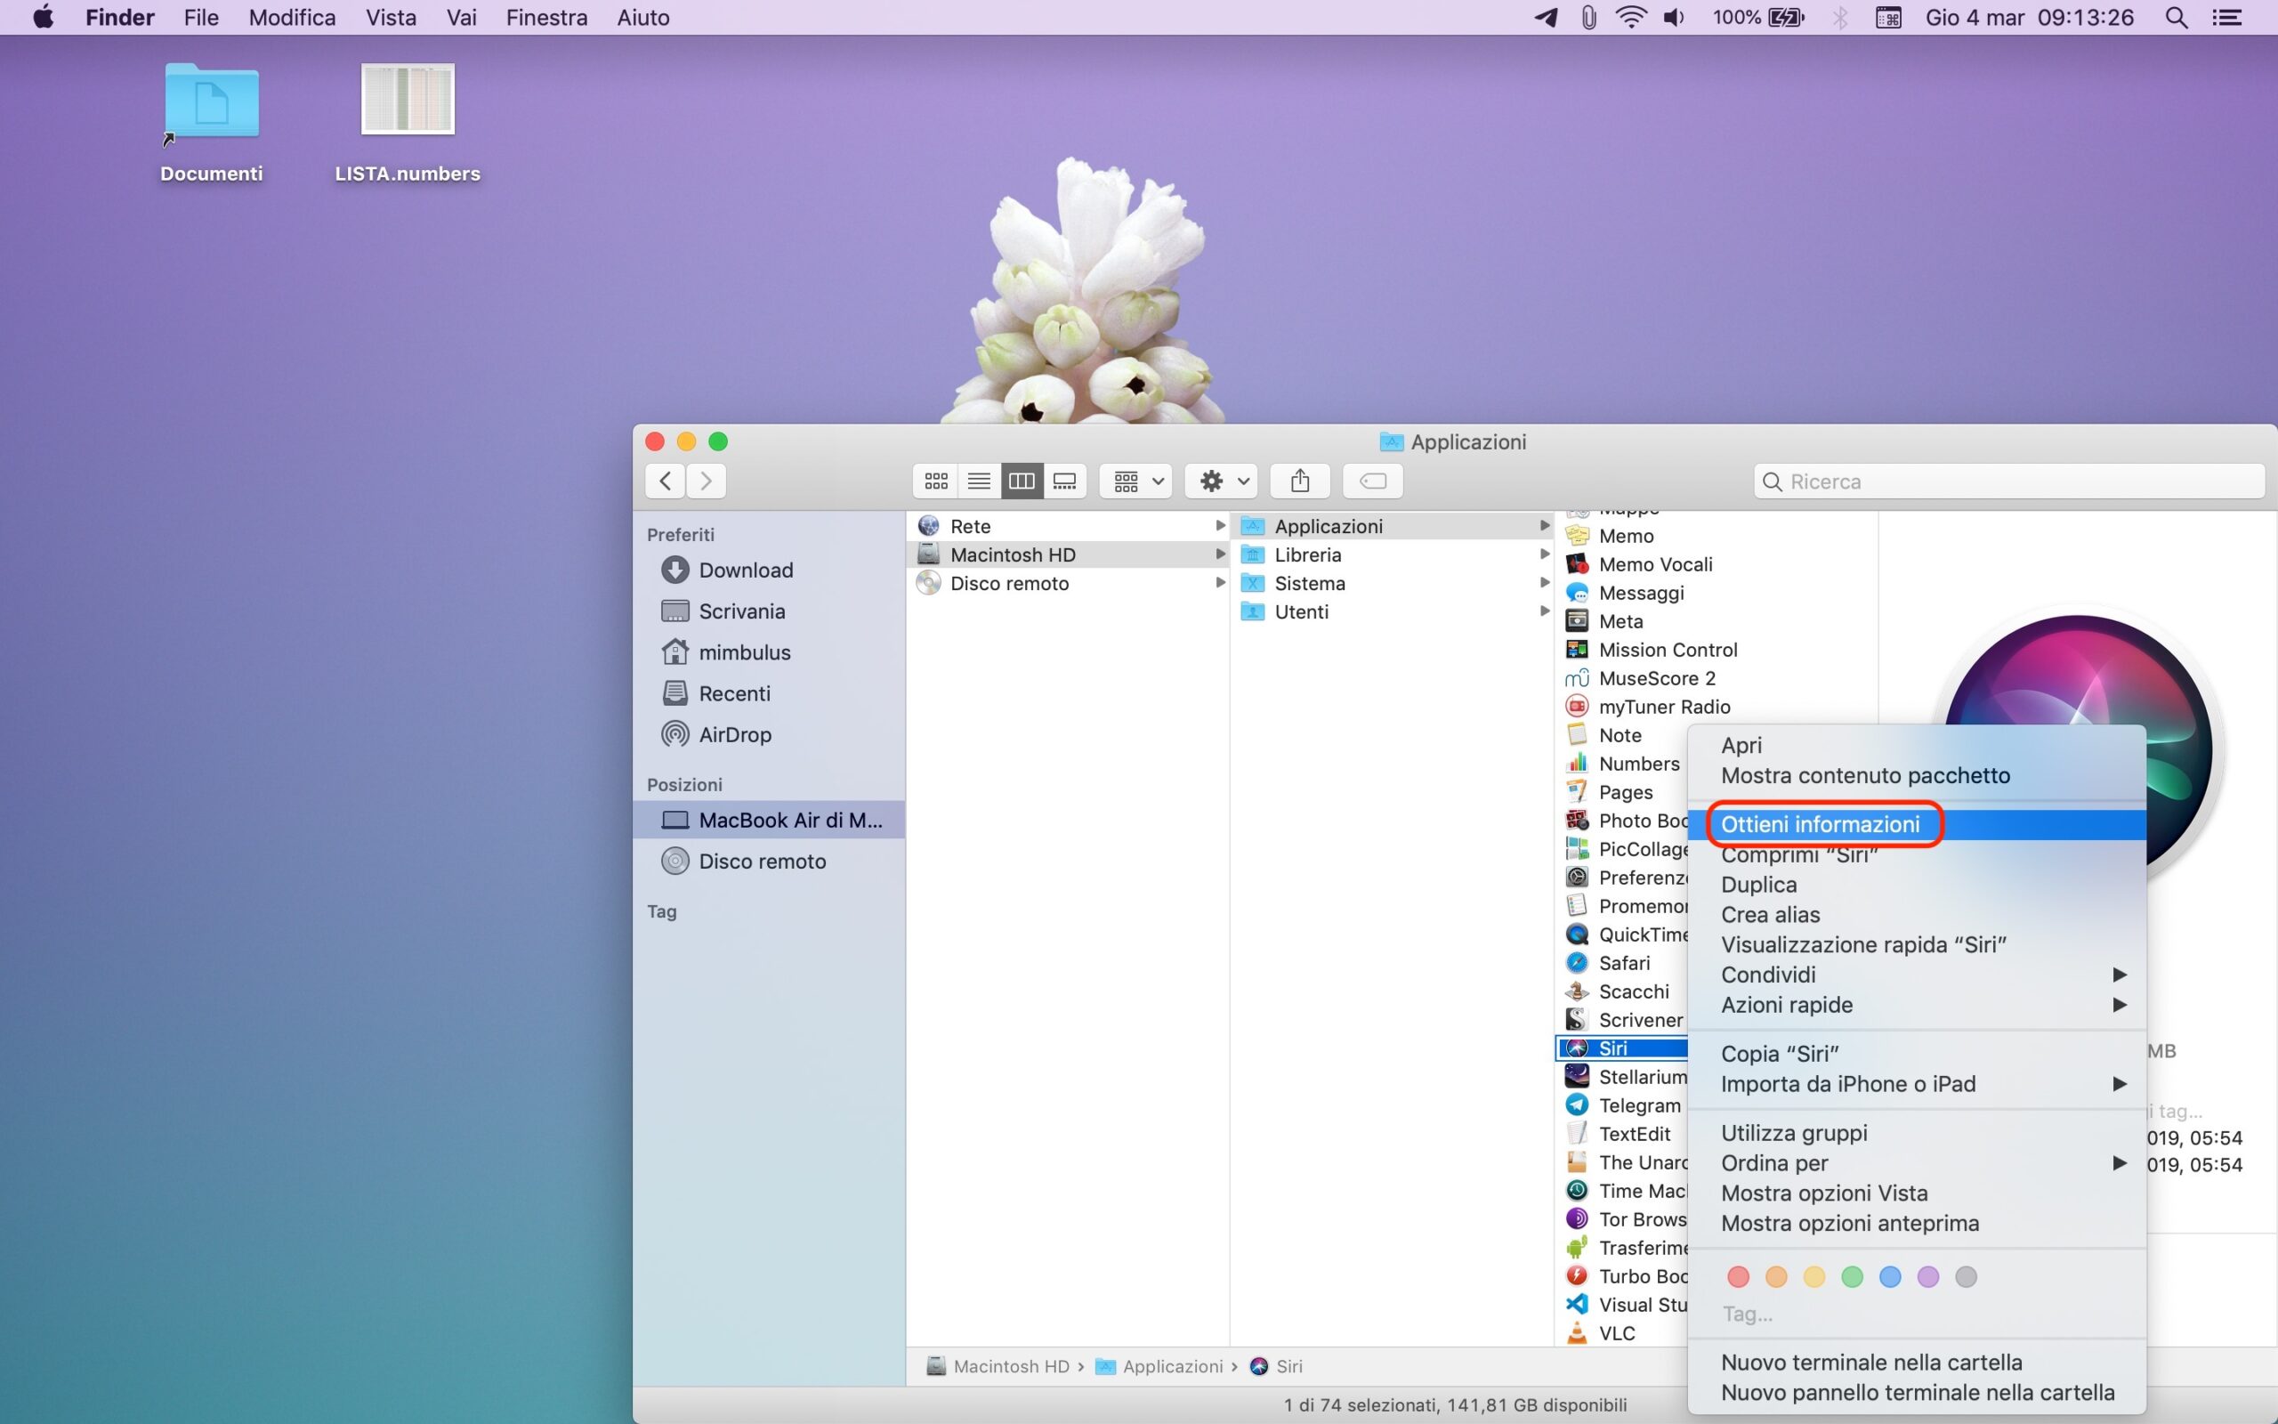The width and height of the screenshot is (2278, 1424).
Task: Open AirDrop in the sidebar
Action: click(x=734, y=734)
